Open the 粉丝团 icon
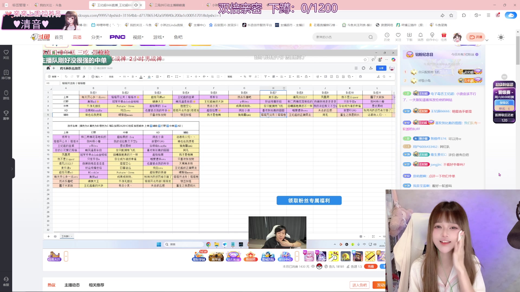The image size is (520, 292). (251, 256)
